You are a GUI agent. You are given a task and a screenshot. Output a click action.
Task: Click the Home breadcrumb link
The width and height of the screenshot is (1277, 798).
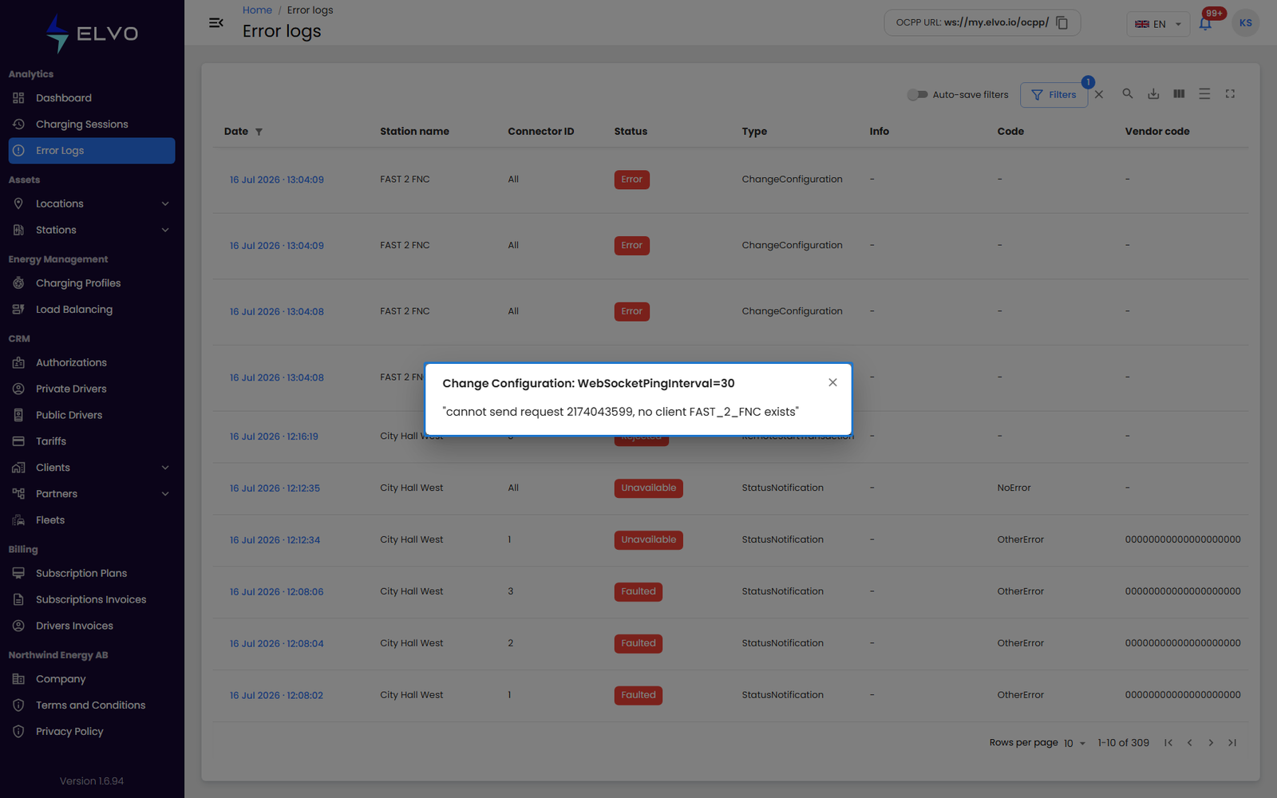257,10
